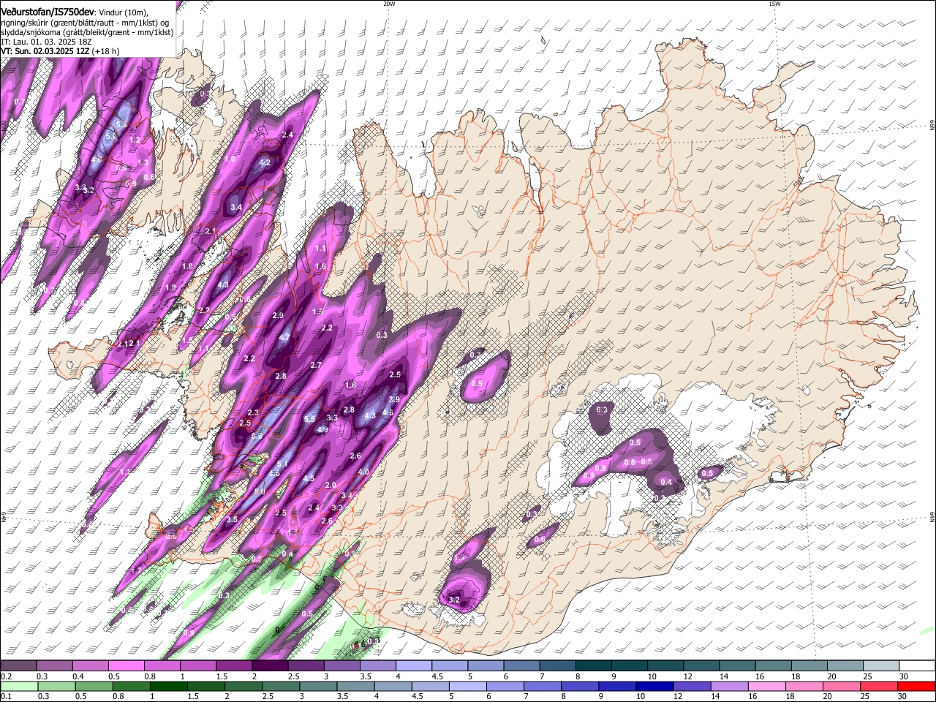The image size is (936, 702).
Task: Click the 1.1 precipitation value on the map
Action: [320, 248]
